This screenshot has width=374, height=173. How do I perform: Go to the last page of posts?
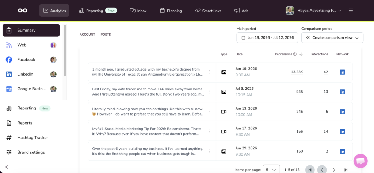tap(346, 170)
